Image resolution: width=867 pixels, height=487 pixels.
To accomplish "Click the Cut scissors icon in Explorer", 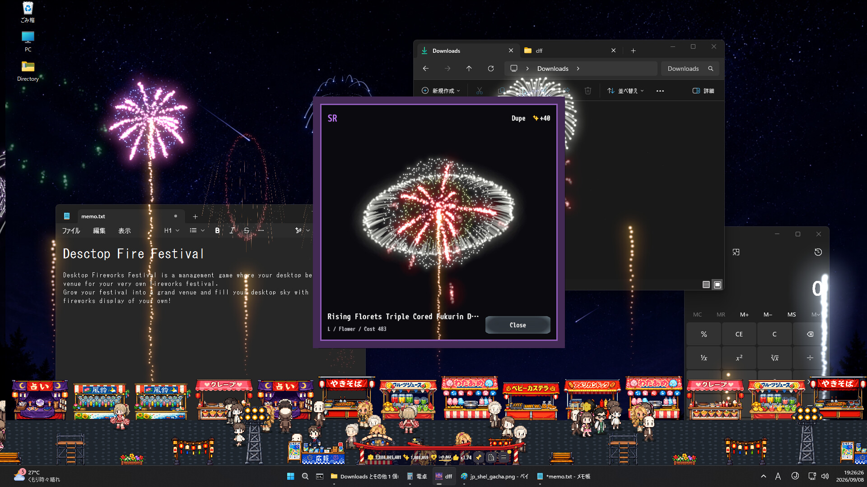I will [x=480, y=91].
